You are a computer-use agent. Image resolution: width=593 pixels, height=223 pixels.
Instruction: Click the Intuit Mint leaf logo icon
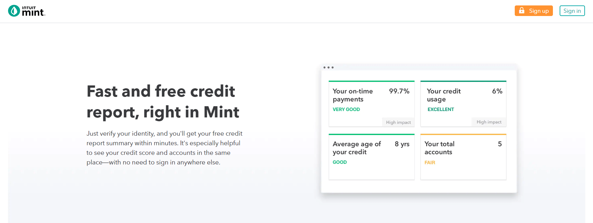[x=14, y=11]
